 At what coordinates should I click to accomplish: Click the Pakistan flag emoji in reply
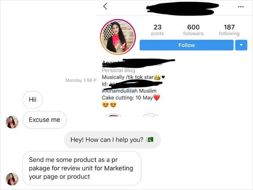pos(150,140)
